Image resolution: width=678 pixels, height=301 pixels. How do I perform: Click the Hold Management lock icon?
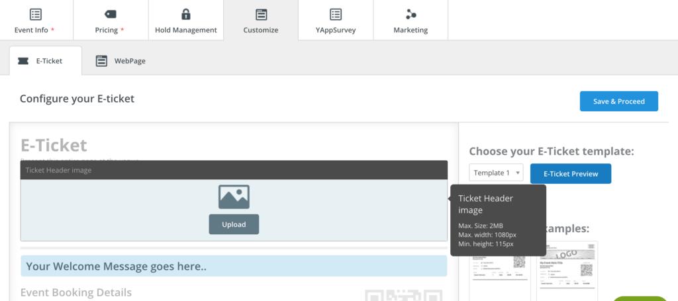(x=186, y=15)
